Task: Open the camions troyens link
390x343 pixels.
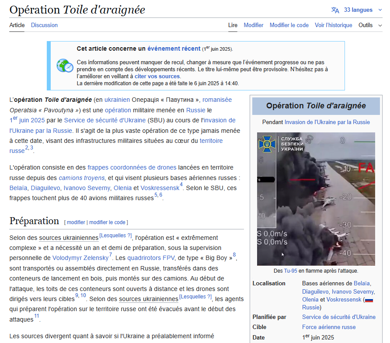Action: pyautogui.click(x=82, y=178)
